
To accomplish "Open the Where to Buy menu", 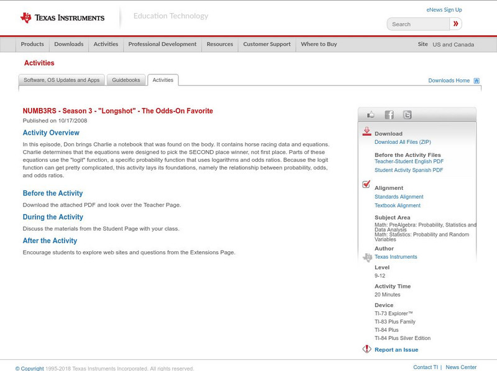I will coord(319,44).
